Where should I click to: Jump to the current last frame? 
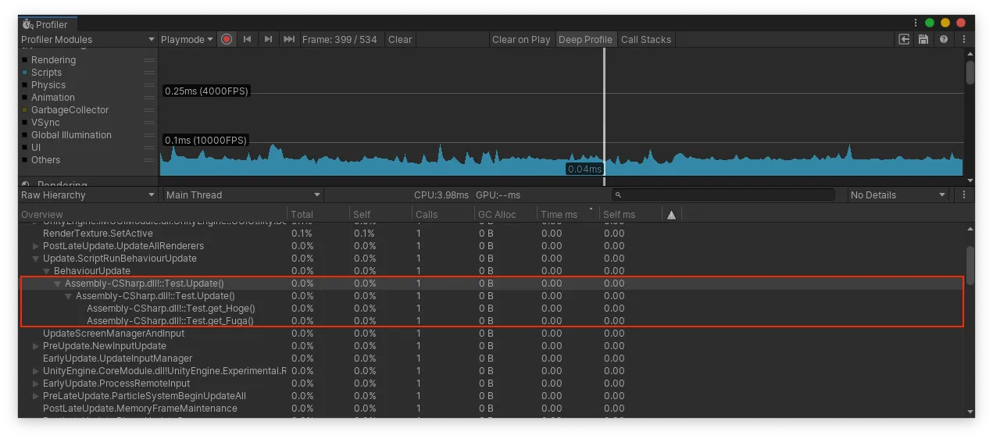coord(289,39)
